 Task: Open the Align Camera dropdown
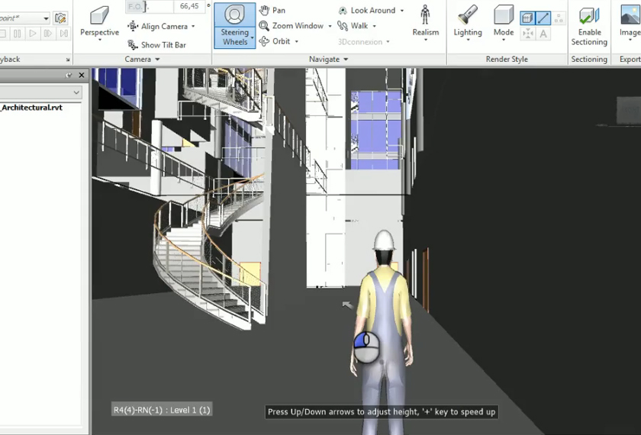click(x=192, y=27)
